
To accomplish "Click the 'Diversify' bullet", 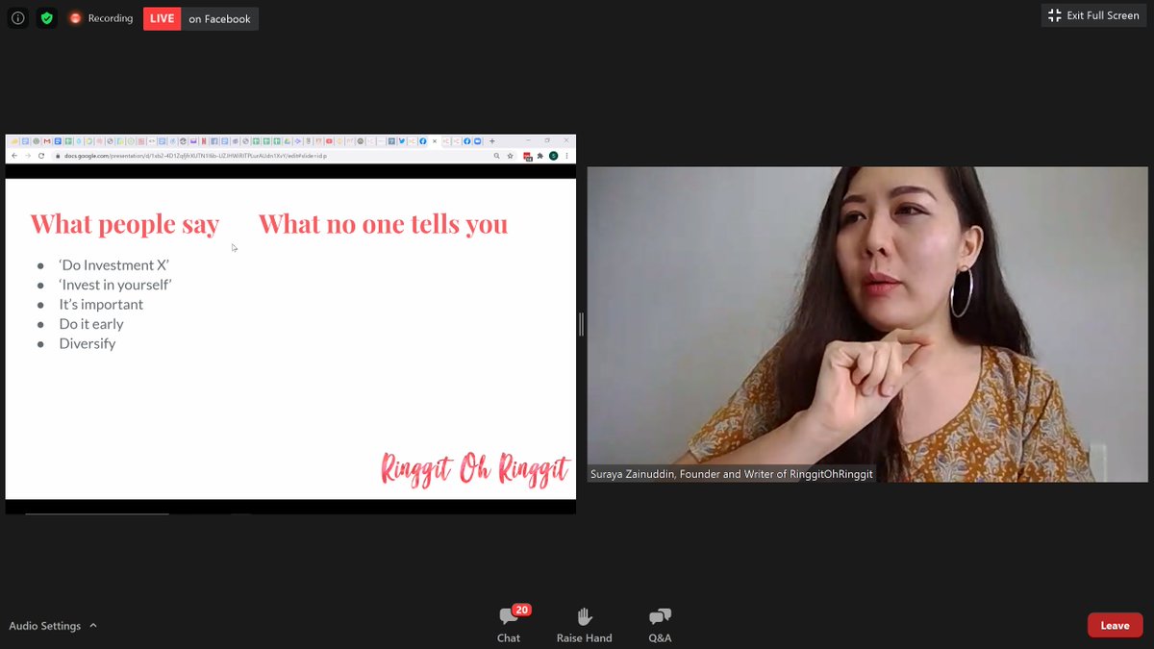I will tap(87, 344).
